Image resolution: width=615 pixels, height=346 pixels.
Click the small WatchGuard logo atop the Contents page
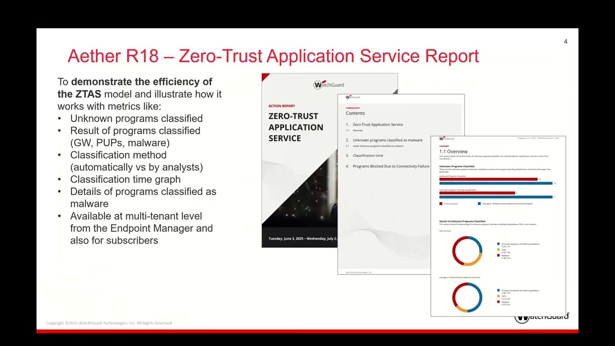(x=353, y=97)
